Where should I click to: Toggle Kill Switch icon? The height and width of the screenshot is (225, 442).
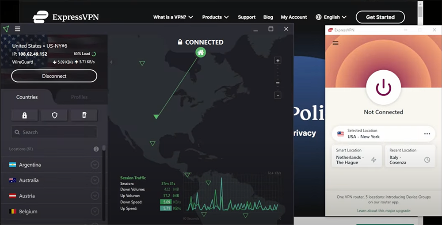click(84, 115)
